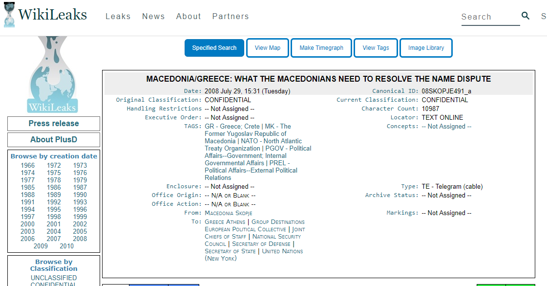Screen dimensions: 547x286
Task: Open the News menu item
Action: [153, 16]
